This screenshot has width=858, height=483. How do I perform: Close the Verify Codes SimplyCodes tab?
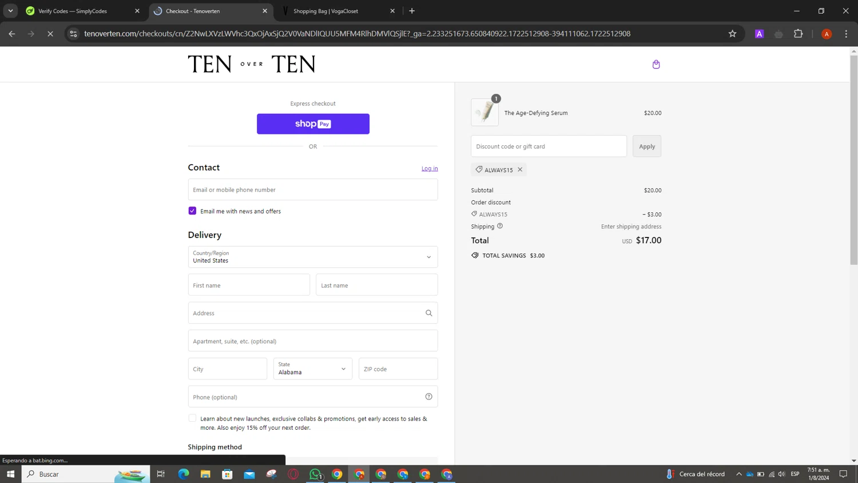137,11
